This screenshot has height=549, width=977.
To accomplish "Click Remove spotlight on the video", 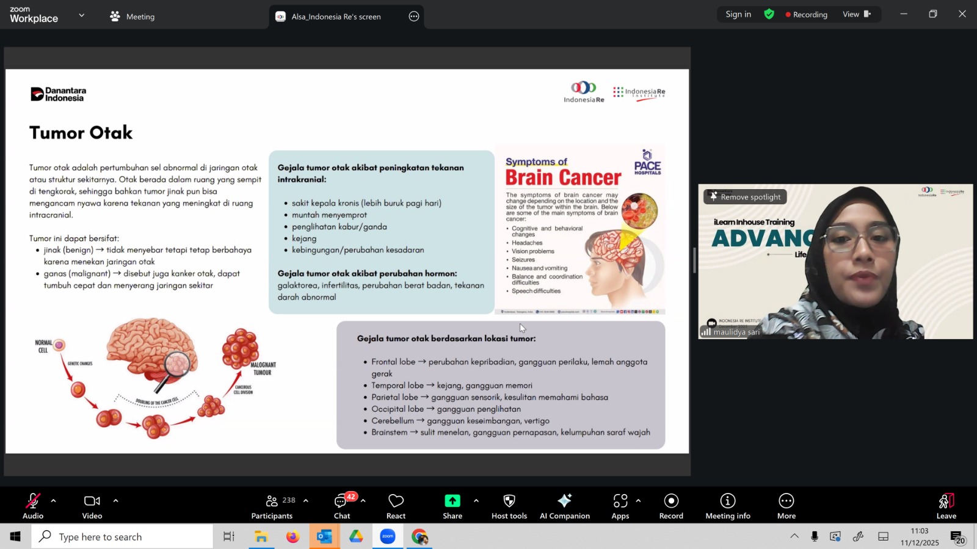I will pos(745,197).
